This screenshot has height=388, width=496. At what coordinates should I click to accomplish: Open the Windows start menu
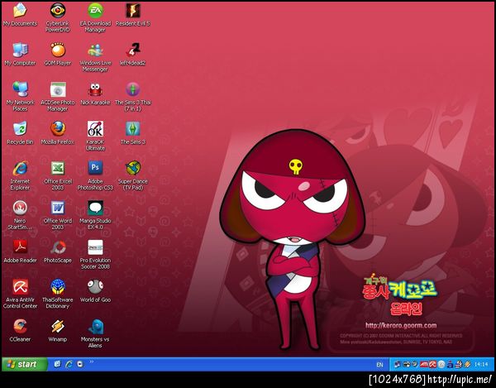point(24,364)
